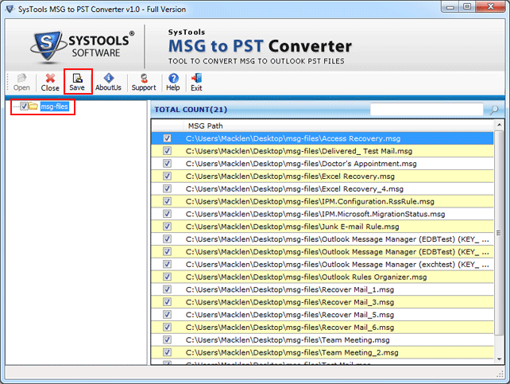This screenshot has width=510, height=384.
Task: Select the Outlook Message Manager (exchtest) path
Action: (x=338, y=265)
